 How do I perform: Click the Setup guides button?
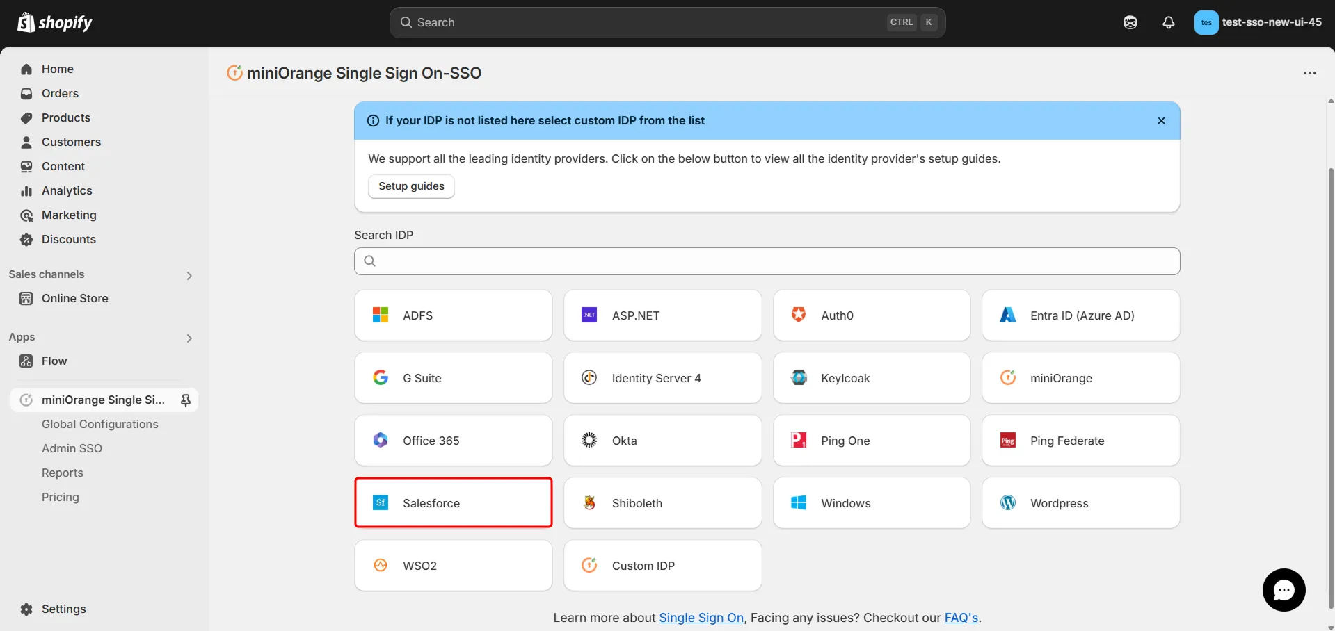[411, 186]
